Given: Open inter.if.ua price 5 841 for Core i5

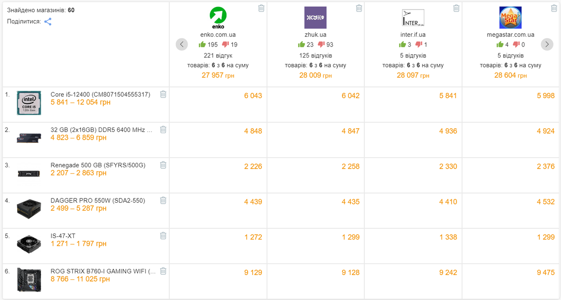Looking at the screenshot, I should 448,95.
